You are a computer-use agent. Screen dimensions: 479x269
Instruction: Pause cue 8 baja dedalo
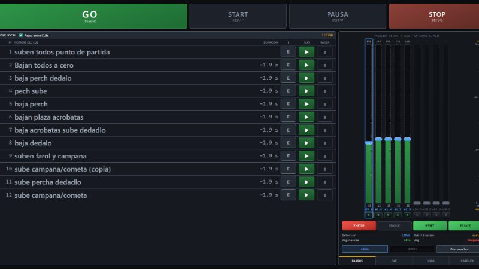(325, 143)
